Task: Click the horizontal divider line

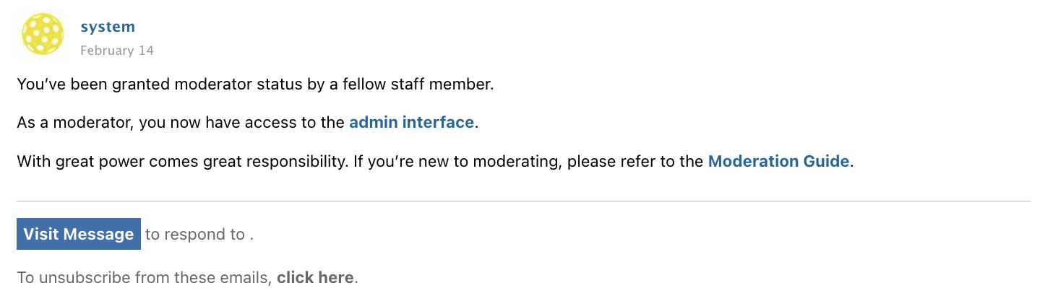Action: pyautogui.click(x=523, y=201)
